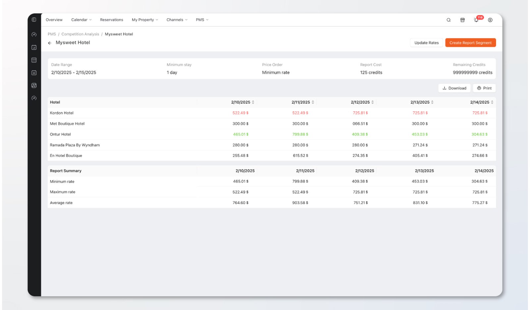Click En Hotel Boutique rate 405.41 $
530x310 pixels.
pyautogui.click(x=420, y=155)
